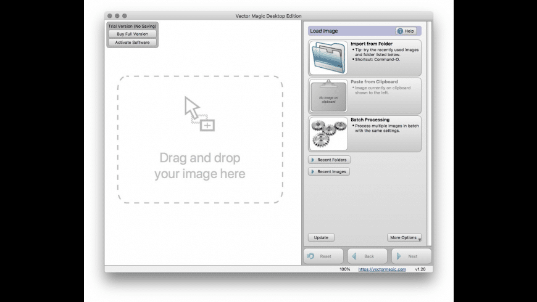Click the Batch Processing title text
The image size is (537, 302).
[370, 120]
